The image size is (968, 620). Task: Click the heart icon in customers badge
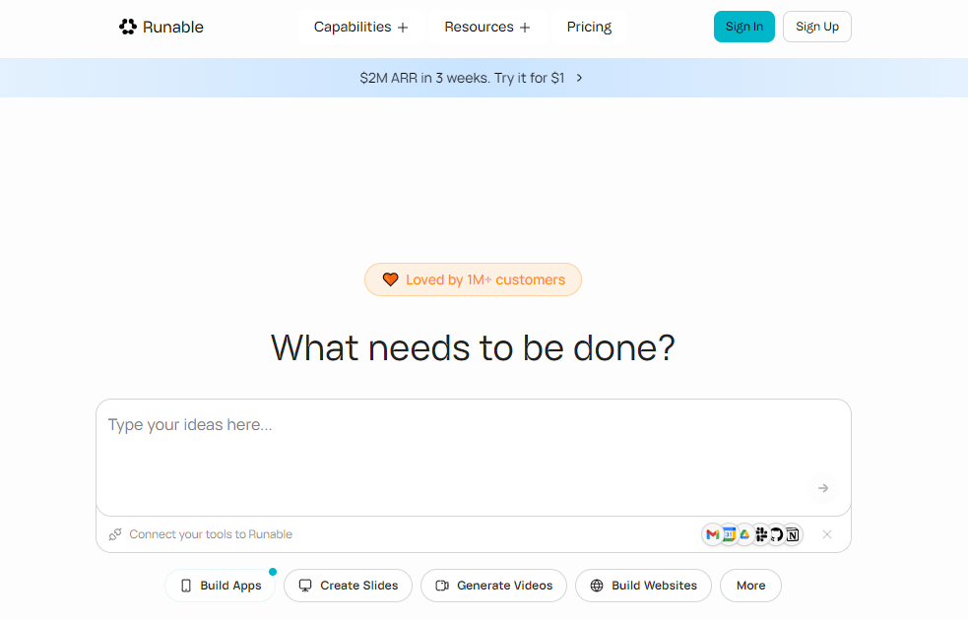(390, 279)
